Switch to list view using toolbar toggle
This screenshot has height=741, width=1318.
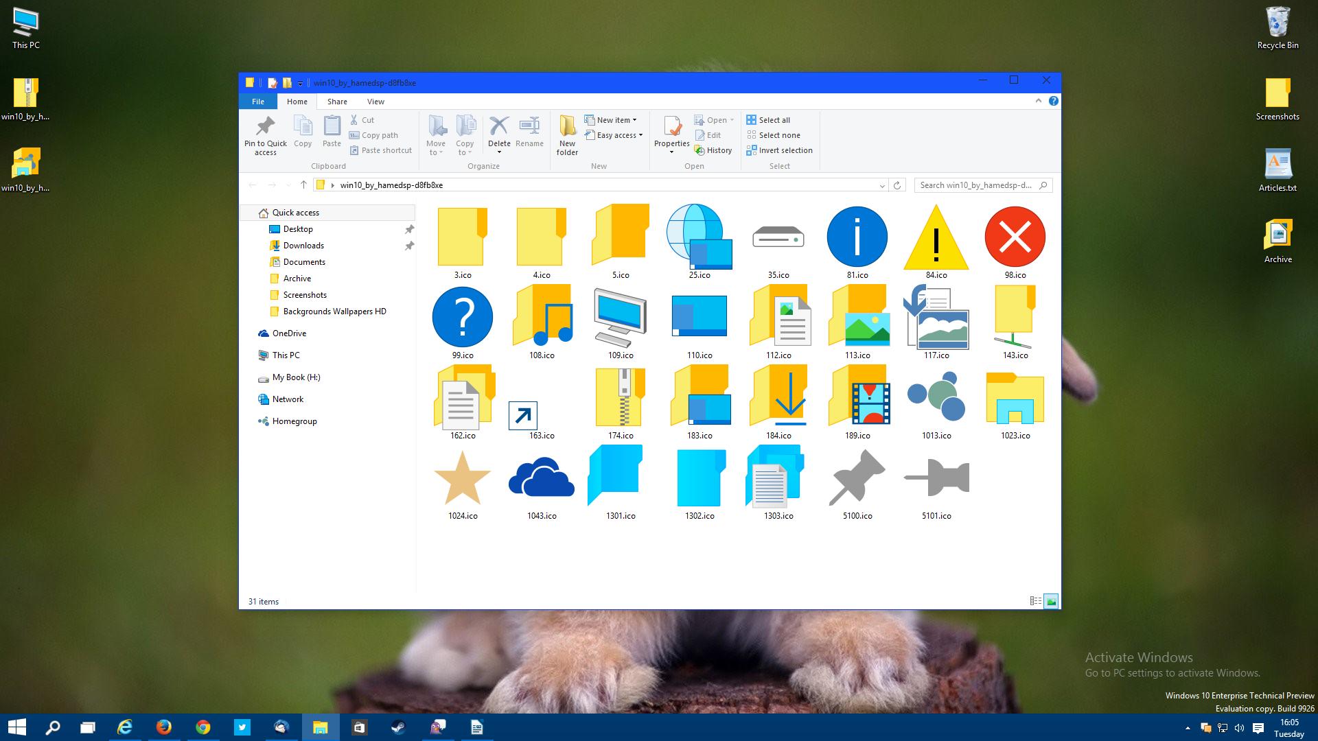point(1036,601)
